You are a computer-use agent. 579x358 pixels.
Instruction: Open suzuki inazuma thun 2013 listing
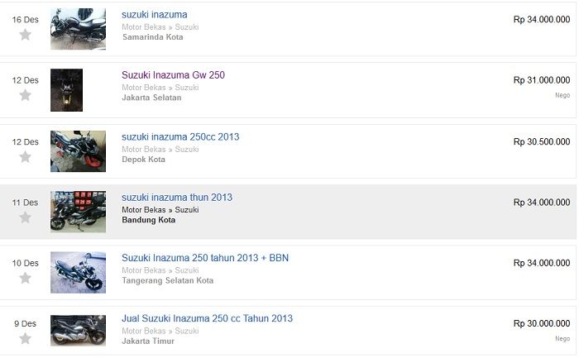point(177,198)
